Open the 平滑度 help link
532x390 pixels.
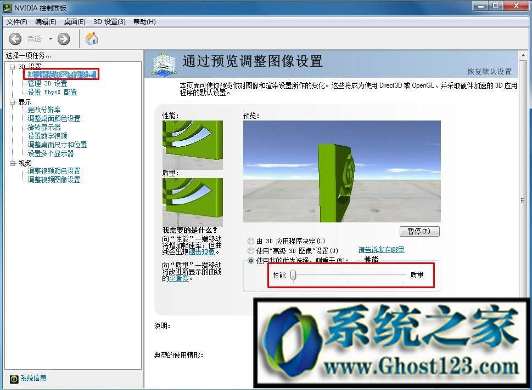[179, 278]
